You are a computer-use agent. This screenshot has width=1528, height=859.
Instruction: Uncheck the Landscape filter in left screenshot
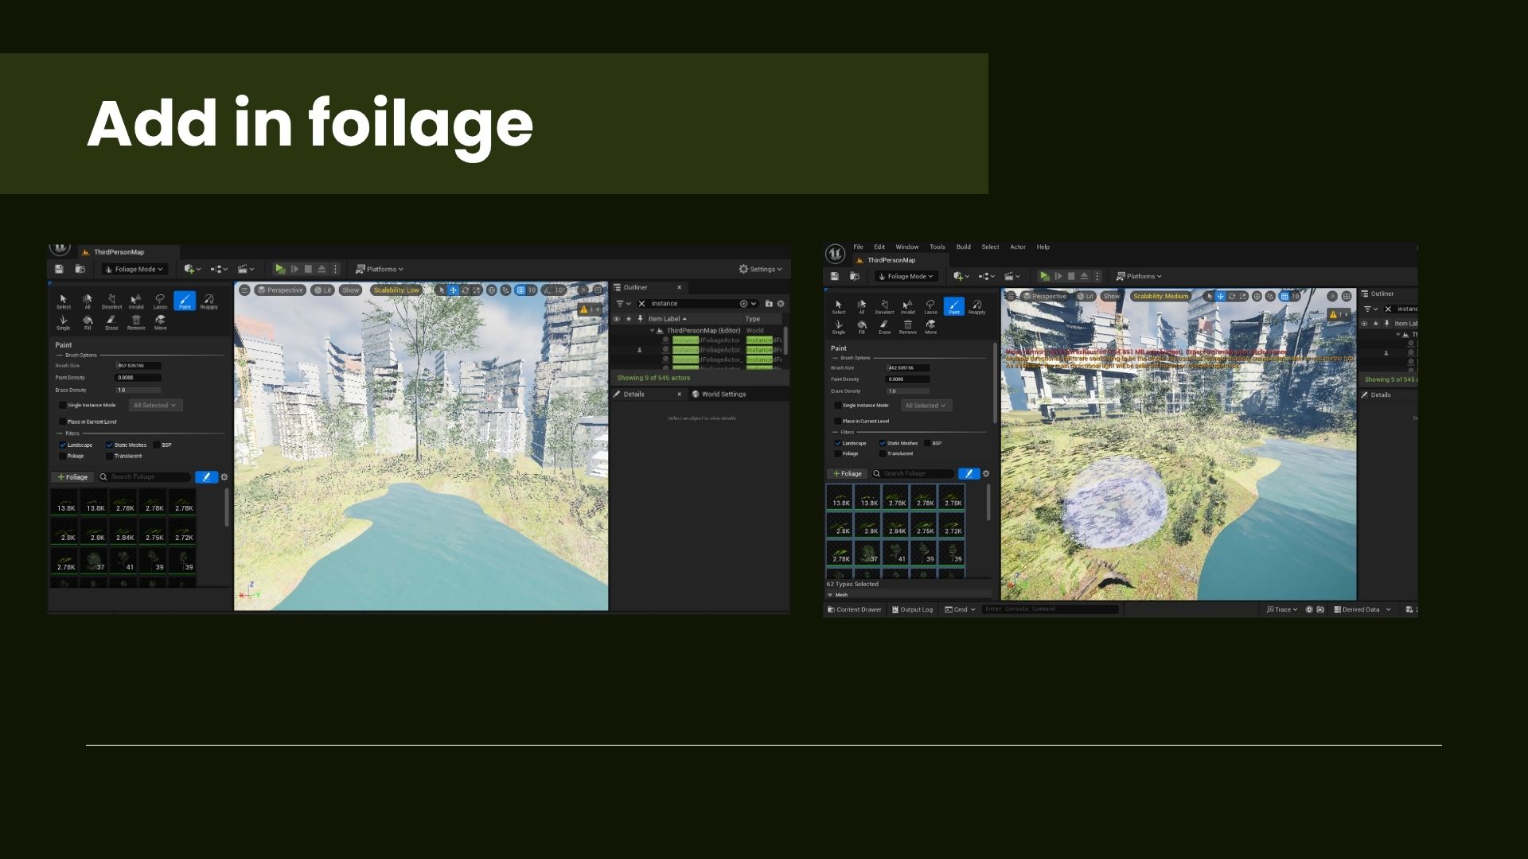coord(62,445)
